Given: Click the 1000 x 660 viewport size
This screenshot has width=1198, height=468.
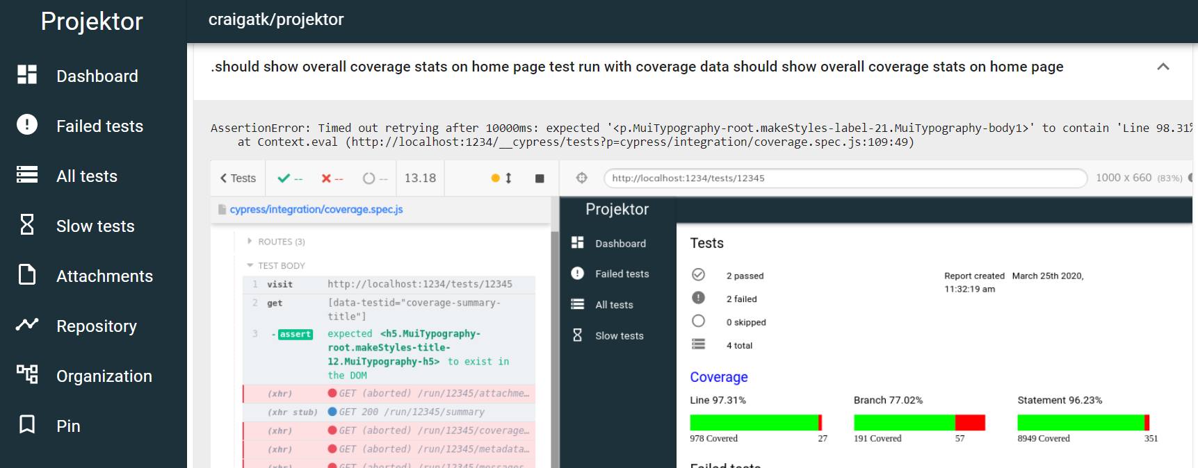Looking at the screenshot, I should (x=1124, y=178).
